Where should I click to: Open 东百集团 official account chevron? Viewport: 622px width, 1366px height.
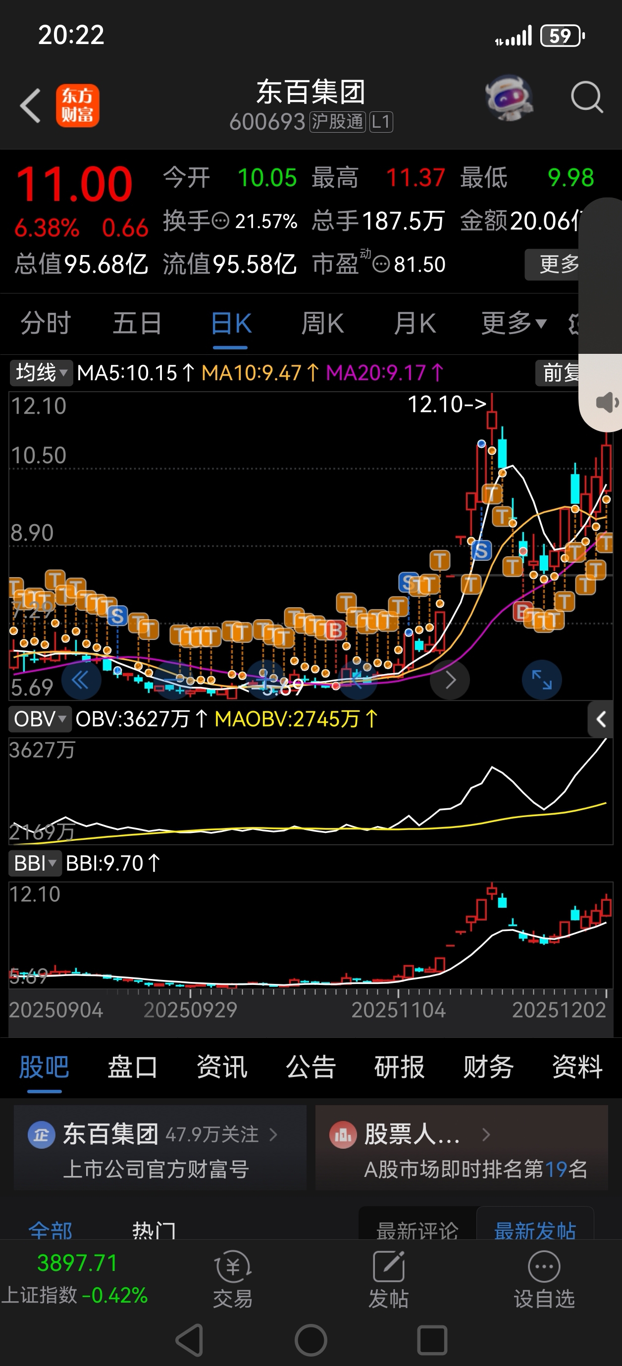click(273, 1135)
